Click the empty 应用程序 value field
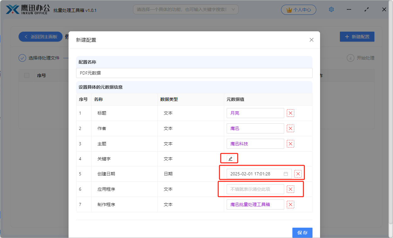 click(255, 189)
